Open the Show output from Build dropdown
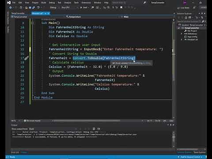The width and height of the screenshot is (212, 159). click(x=53, y=129)
